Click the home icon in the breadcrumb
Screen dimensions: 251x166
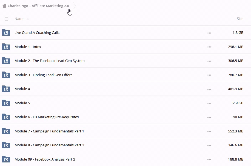point(4,6)
